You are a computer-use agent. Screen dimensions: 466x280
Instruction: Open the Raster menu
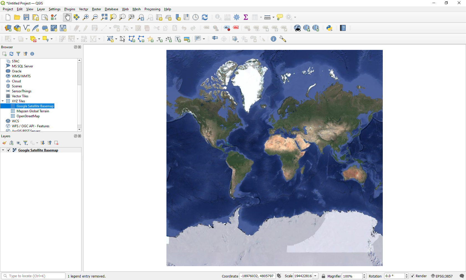96,9
